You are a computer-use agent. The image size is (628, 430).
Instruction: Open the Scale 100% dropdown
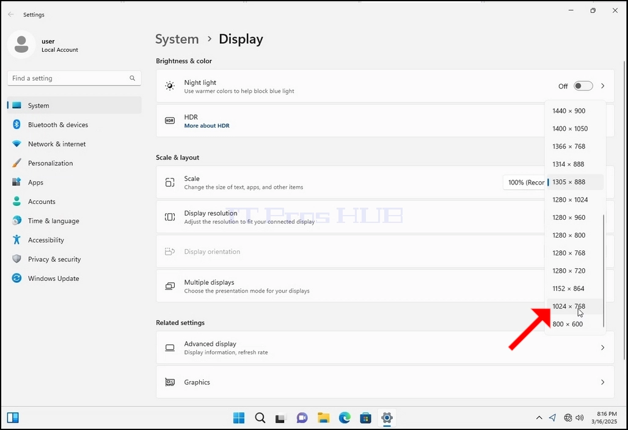525,182
